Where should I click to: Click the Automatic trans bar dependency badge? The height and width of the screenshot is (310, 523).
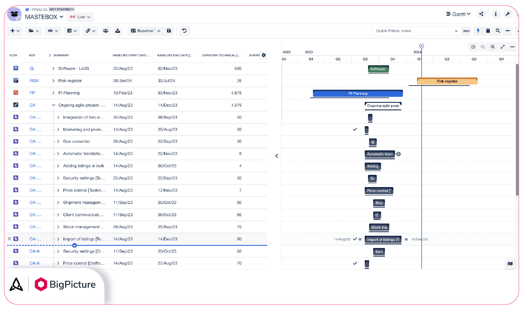point(399,154)
